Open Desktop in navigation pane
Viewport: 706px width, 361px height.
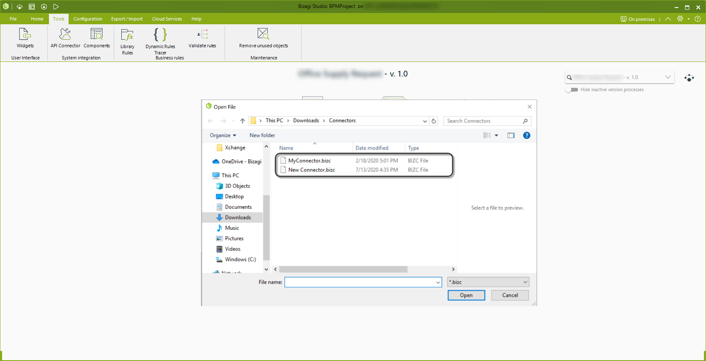coord(230,197)
